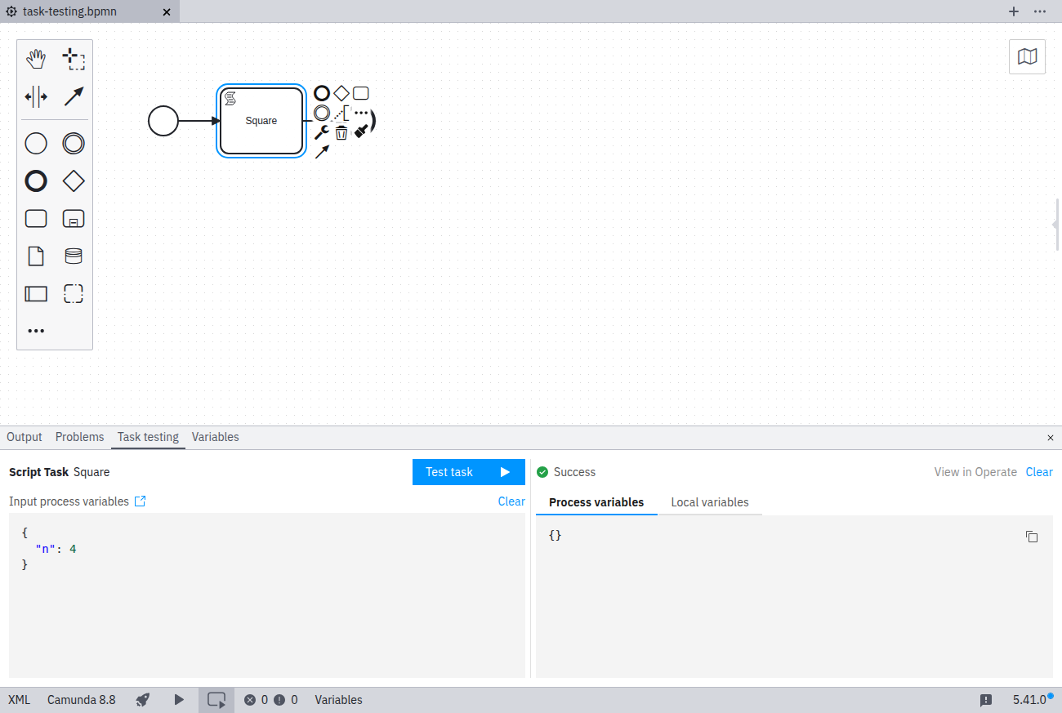Open the Camunda 8.8 version selector
This screenshot has width=1062, height=713.
pos(82,700)
